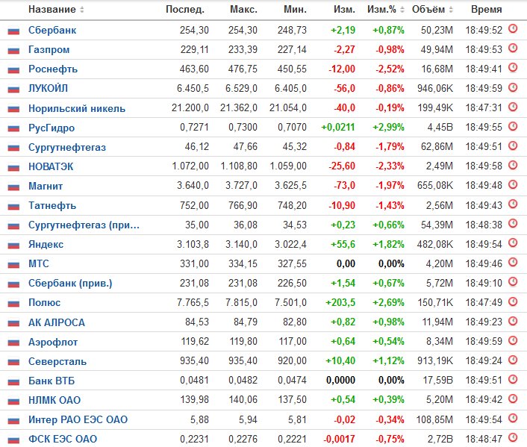This screenshot has width=527, height=447.
Task: Click the clock icon in Магнит row
Action: (513, 184)
